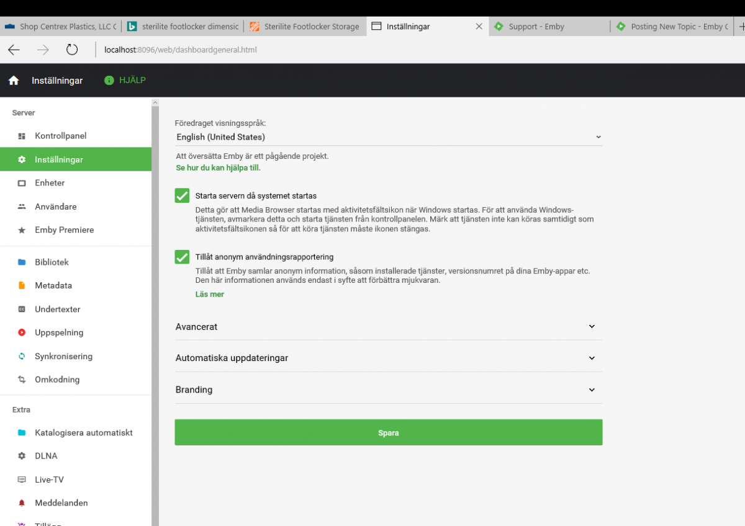The image size is (745, 526).
Task: Expand the Branding section
Action: point(389,390)
